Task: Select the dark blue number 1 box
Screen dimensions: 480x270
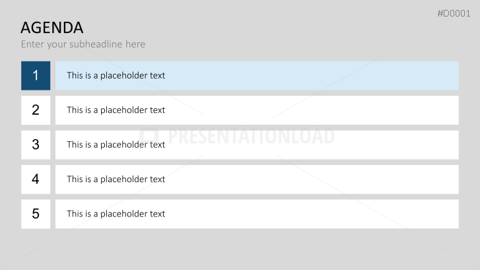Action: pos(36,75)
